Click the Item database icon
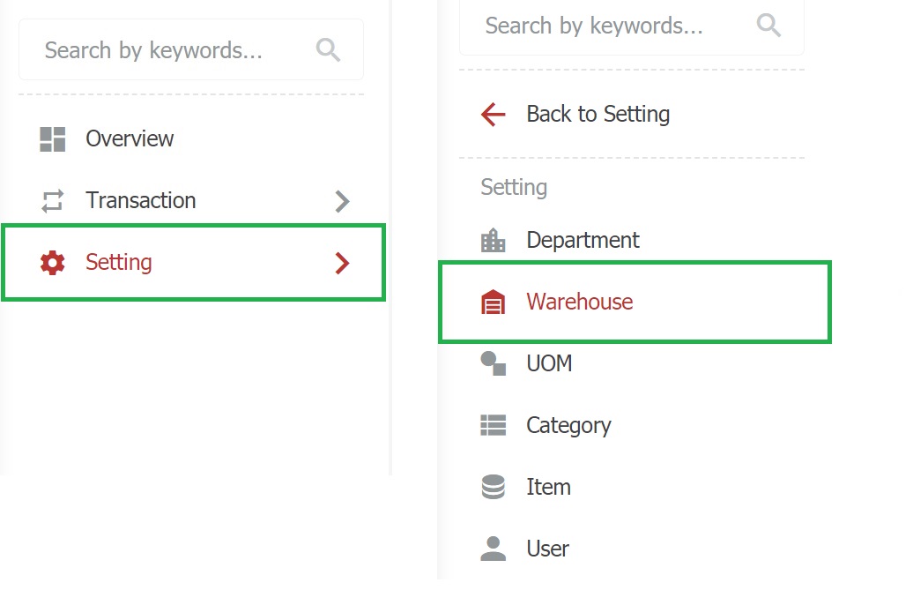Image resolution: width=913 pixels, height=605 pixels. tap(494, 487)
